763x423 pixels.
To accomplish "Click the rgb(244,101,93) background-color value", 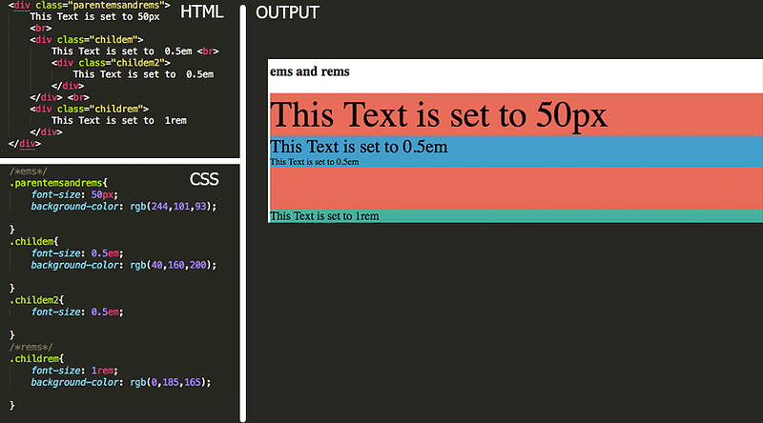I will [173, 207].
